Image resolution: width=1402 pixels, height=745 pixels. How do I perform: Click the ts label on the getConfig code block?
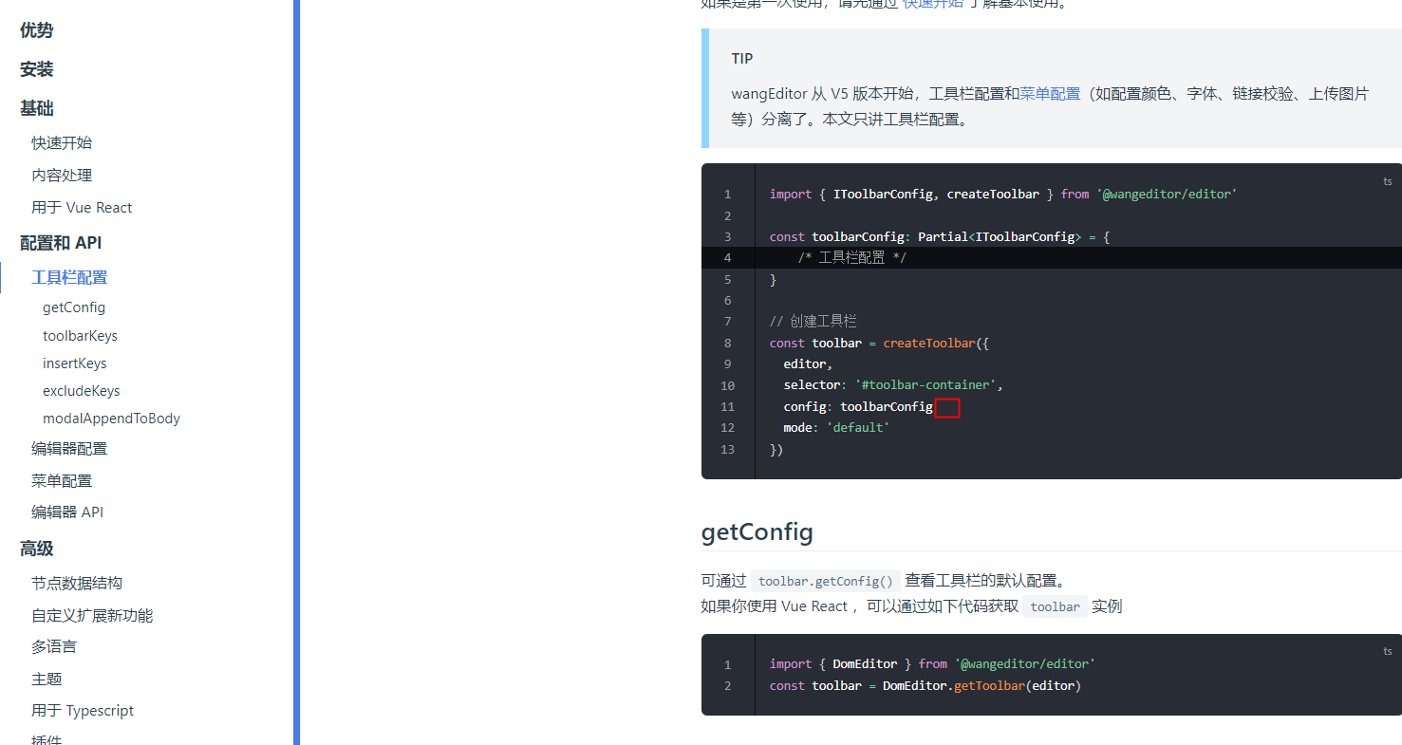click(x=1387, y=651)
